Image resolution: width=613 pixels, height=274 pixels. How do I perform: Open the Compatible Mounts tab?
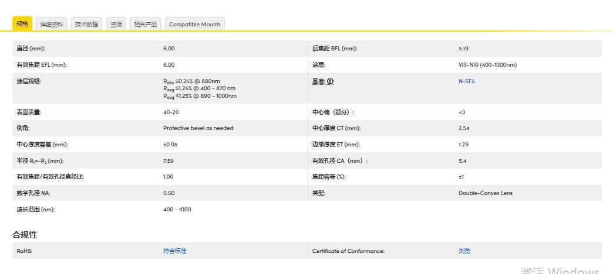tap(195, 24)
